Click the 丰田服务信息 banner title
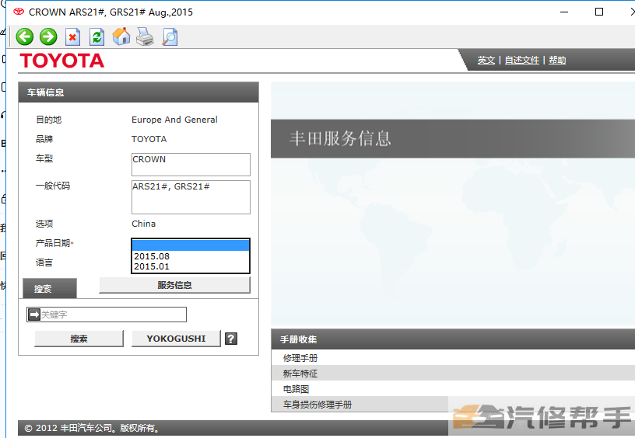635x438 pixels. 340,138
